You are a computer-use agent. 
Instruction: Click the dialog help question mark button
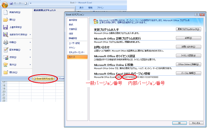tap(197, 15)
